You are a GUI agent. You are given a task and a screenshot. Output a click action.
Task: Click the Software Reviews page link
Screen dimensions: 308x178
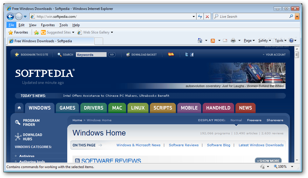184,145
